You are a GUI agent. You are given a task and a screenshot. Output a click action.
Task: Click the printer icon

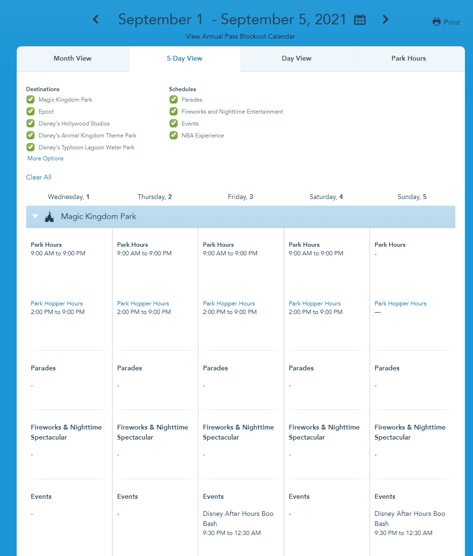436,22
